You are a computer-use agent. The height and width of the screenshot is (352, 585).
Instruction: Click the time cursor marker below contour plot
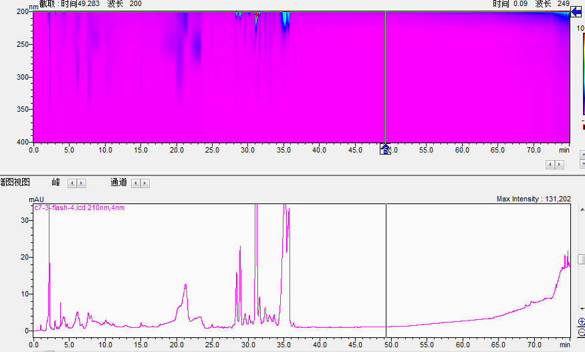tap(385, 149)
